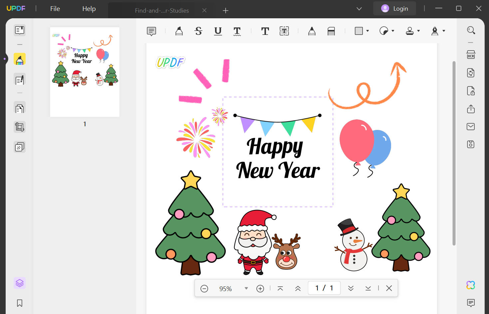The height and width of the screenshot is (314, 489).
Task: Toggle the Layers panel button
Action: 20,283
